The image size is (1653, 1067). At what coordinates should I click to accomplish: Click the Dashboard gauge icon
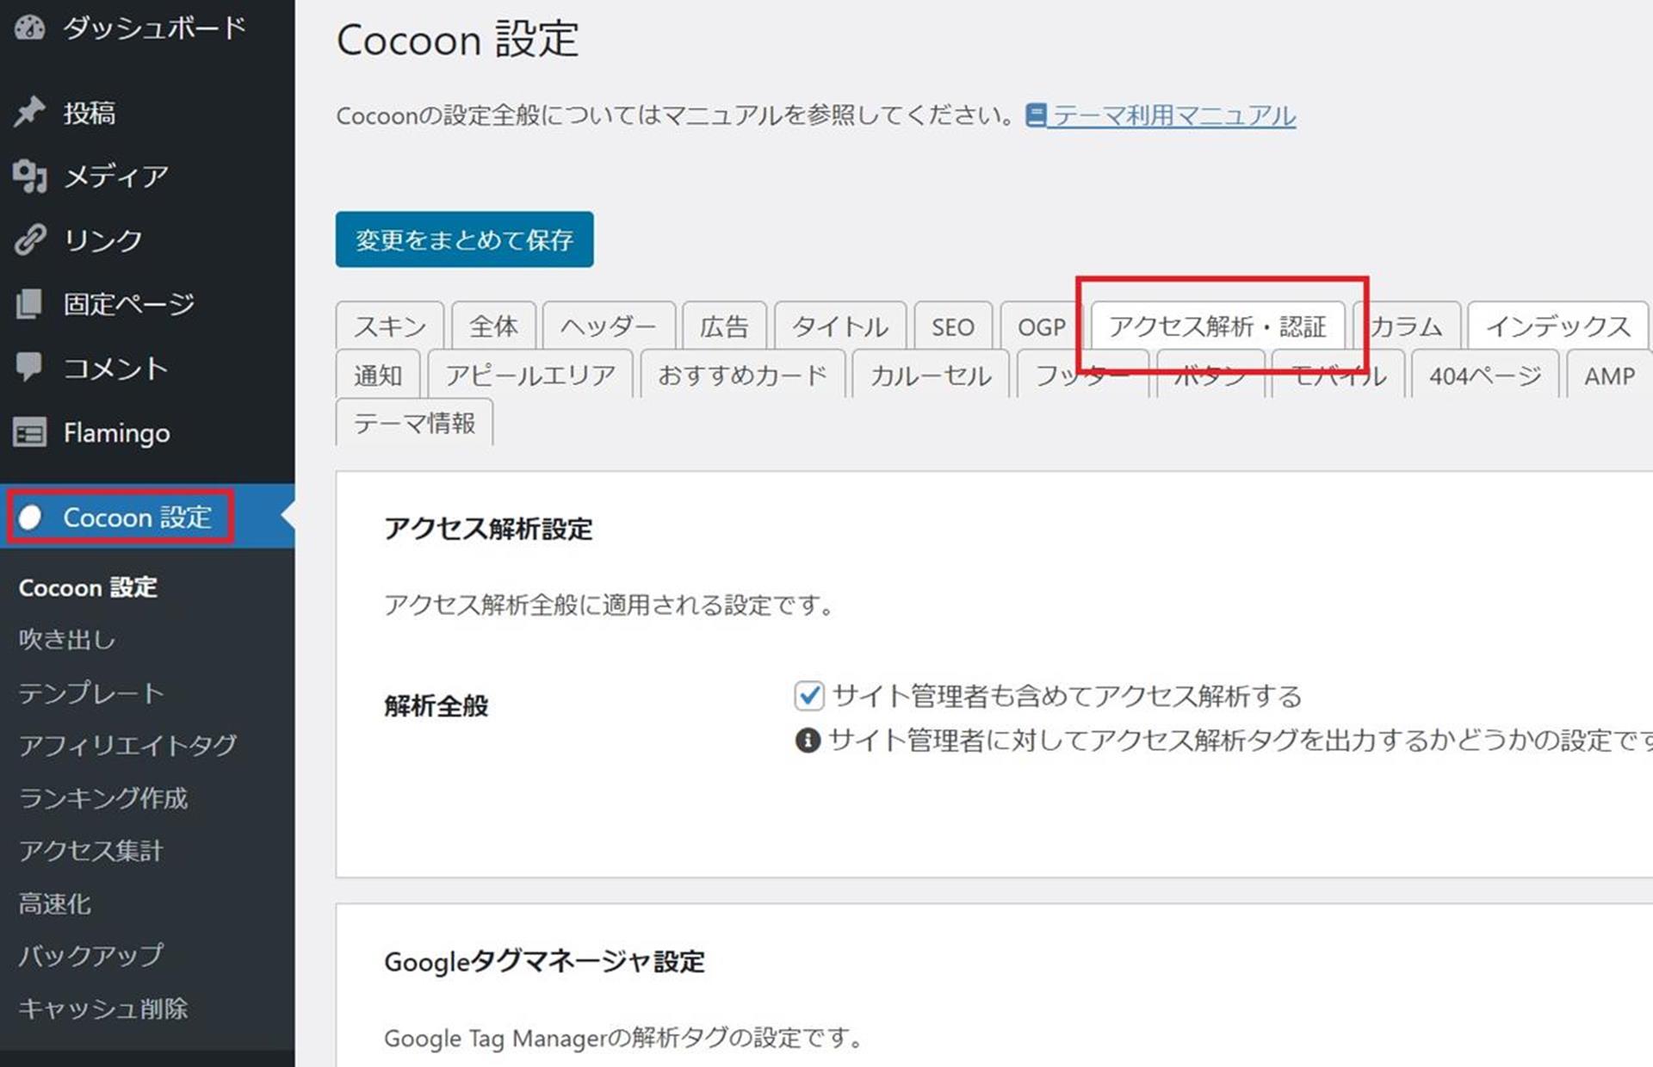(x=29, y=28)
